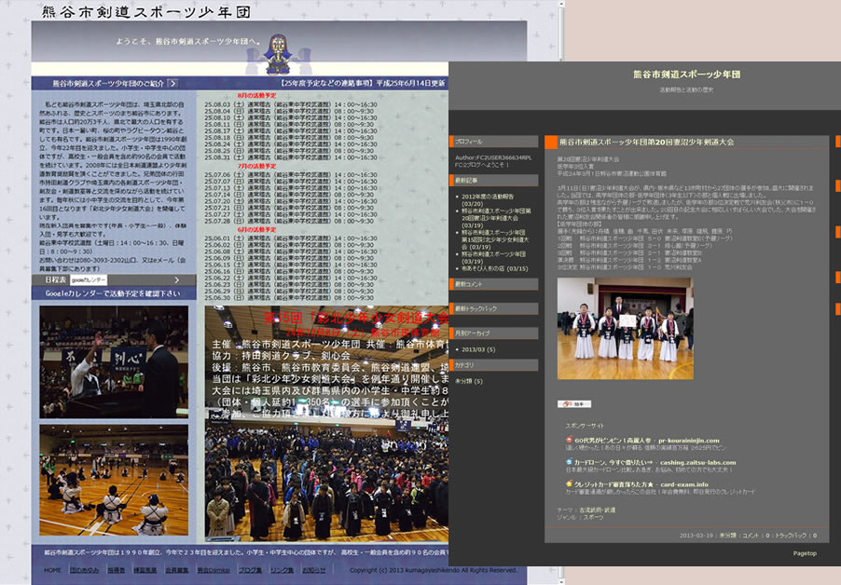This screenshot has width=841, height=585.
Task: Click the Author:FC2USER366634RPL profile text
Action: tap(493, 157)
